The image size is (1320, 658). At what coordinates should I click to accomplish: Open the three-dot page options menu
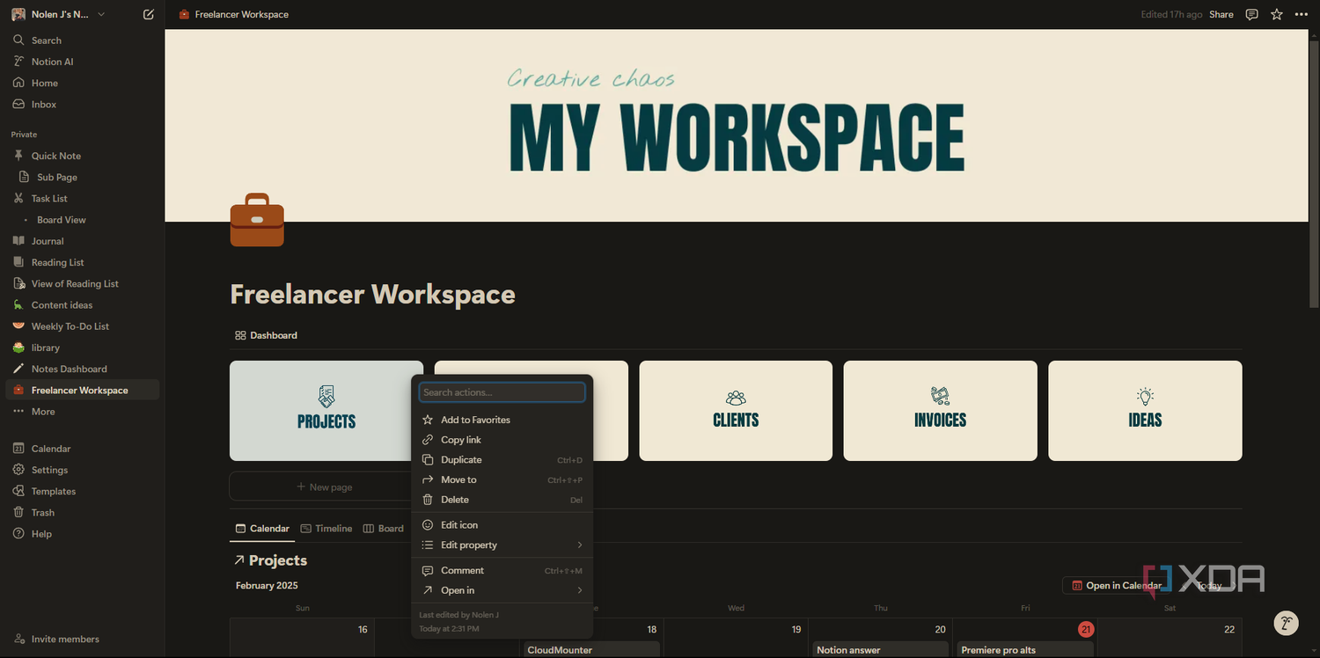(1302, 15)
